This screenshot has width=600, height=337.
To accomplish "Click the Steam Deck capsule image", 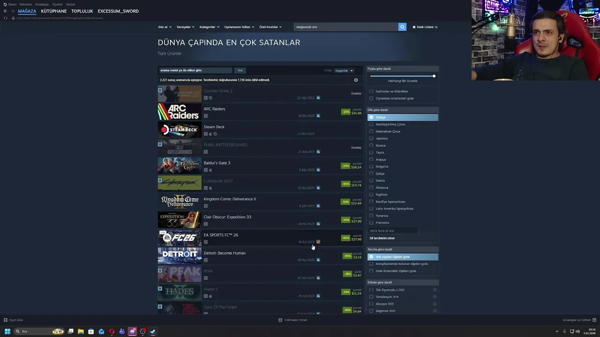I will tap(180, 130).
